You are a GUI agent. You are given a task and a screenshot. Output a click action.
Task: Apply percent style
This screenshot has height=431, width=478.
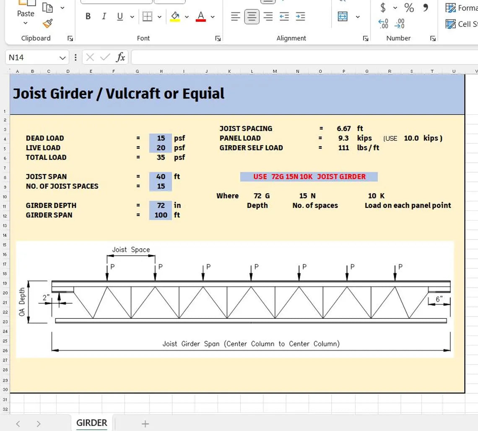coord(409,7)
